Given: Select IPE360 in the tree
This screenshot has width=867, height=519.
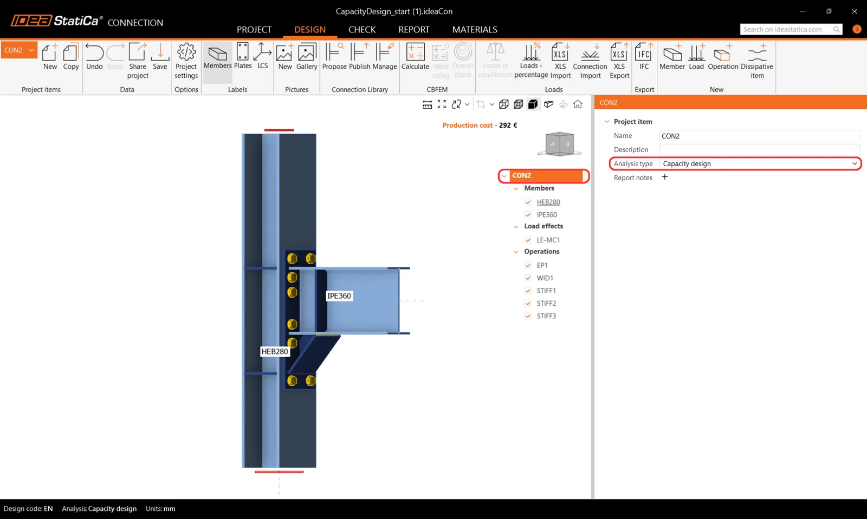Looking at the screenshot, I should click(x=547, y=215).
